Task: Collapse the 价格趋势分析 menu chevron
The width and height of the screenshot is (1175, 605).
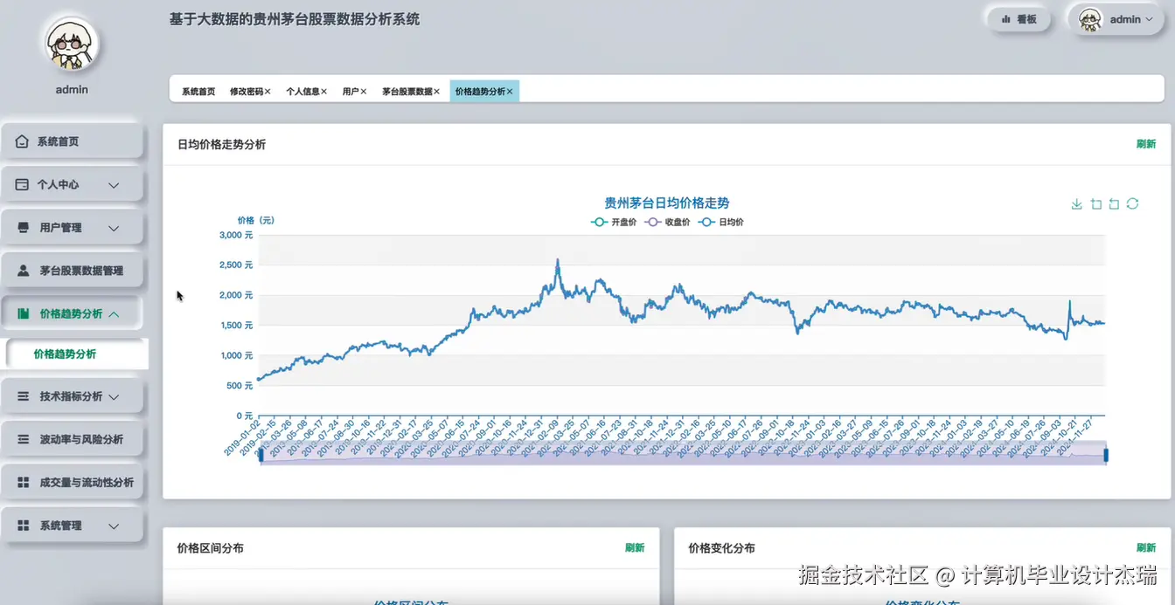Action: tap(114, 313)
